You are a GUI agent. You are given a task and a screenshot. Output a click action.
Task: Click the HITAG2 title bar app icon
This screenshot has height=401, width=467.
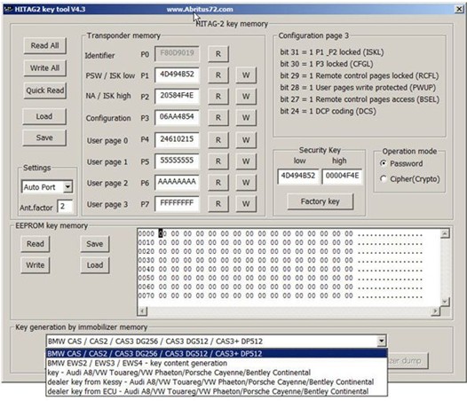9,9
